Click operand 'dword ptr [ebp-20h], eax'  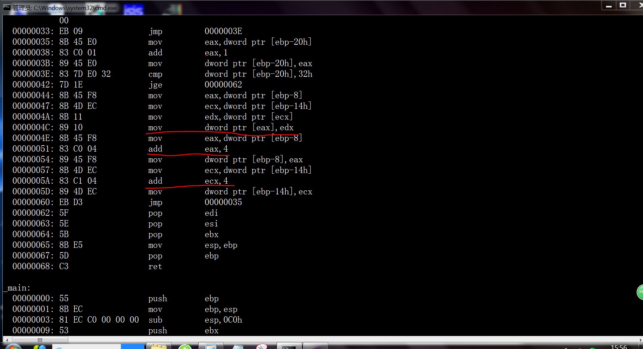point(258,63)
